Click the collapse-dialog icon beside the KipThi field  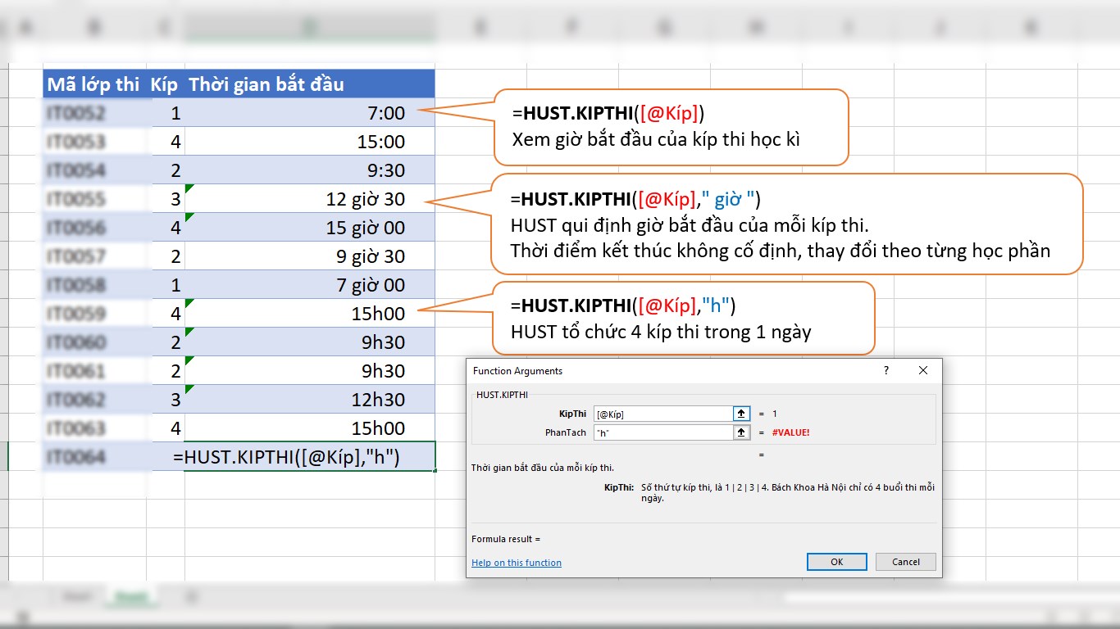[741, 414]
